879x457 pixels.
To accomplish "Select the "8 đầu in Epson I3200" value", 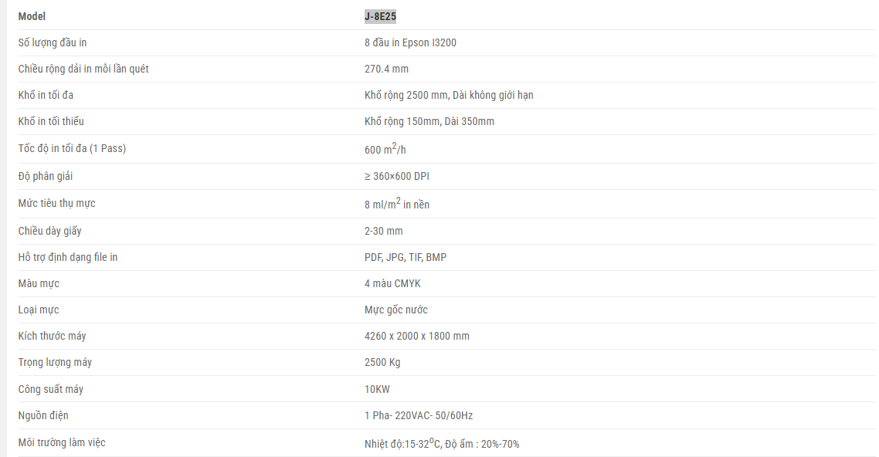I will (410, 42).
